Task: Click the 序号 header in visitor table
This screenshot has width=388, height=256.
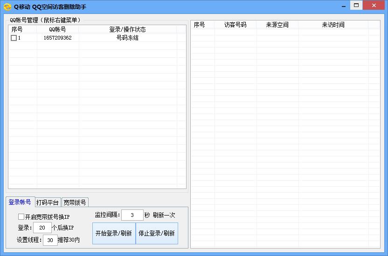Action: [203, 25]
